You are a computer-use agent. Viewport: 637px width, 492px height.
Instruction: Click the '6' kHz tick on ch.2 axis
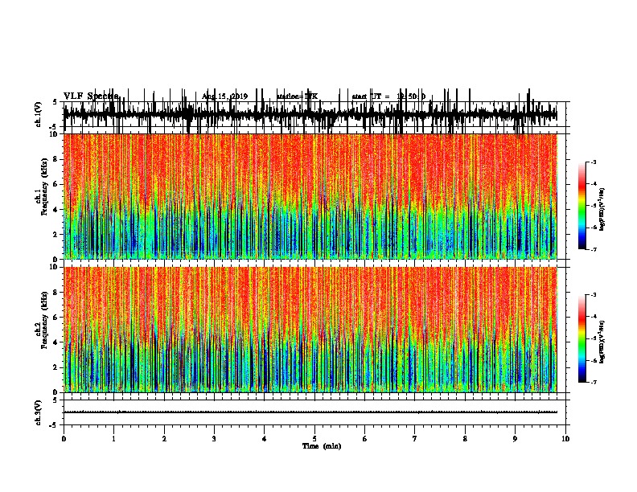55,318
